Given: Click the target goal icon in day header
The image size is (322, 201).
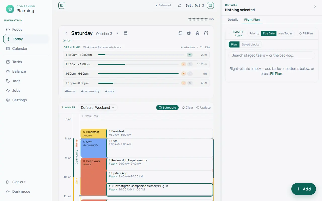Looking at the screenshot, I should (x=197, y=33).
